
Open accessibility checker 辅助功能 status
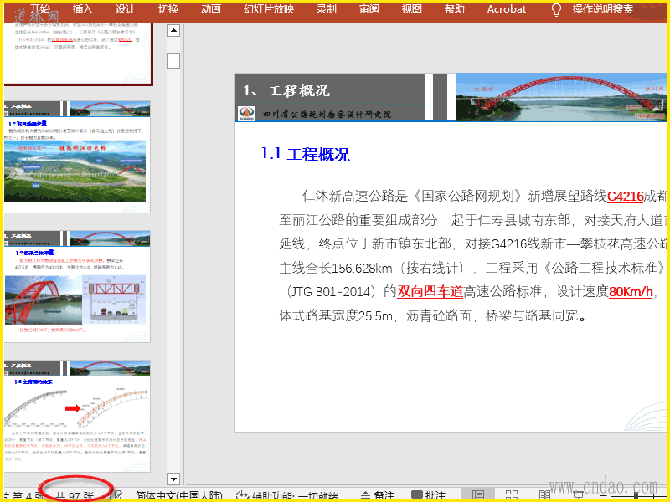click(287, 496)
